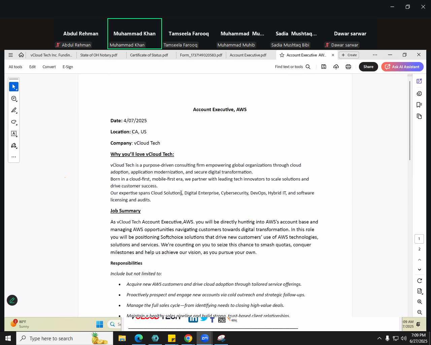Open the E-Sign menu
431x345 pixels.
pyautogui.click(x=68, y=67)
